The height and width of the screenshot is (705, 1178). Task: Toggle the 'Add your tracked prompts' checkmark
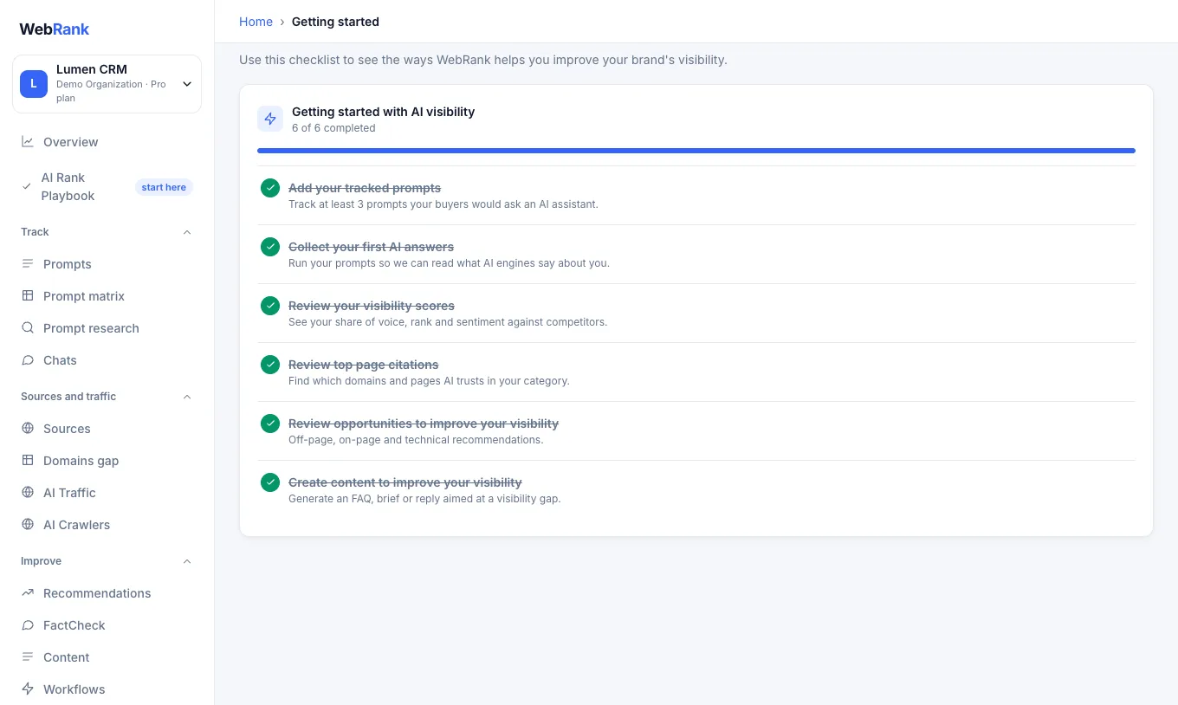(x=270, y=188)
